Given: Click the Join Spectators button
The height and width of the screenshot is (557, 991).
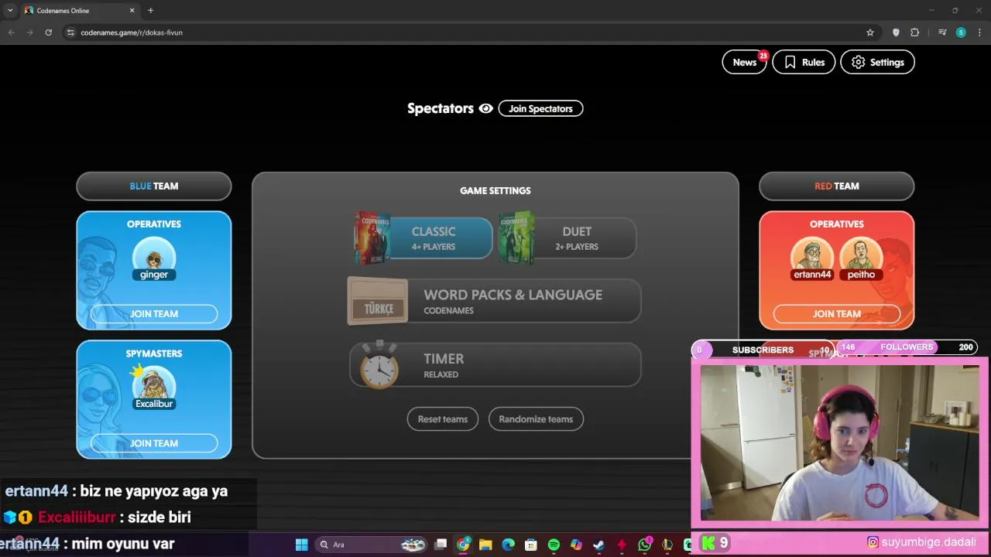Looking at the screenshot, I should 540,108.
